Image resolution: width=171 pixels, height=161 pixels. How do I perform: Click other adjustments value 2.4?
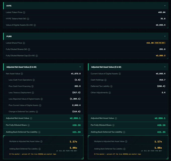tap(163, 92)
